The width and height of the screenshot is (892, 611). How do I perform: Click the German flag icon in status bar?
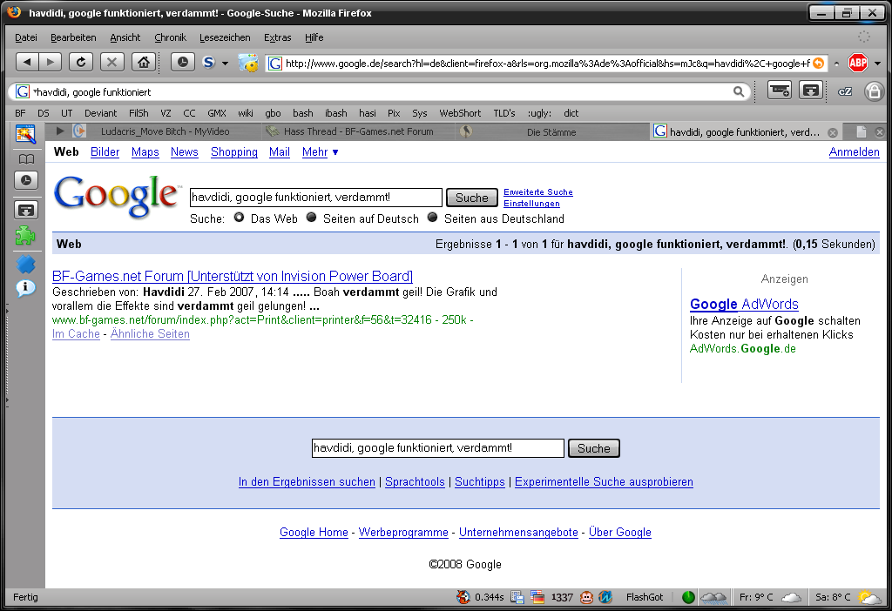point(537,597)
